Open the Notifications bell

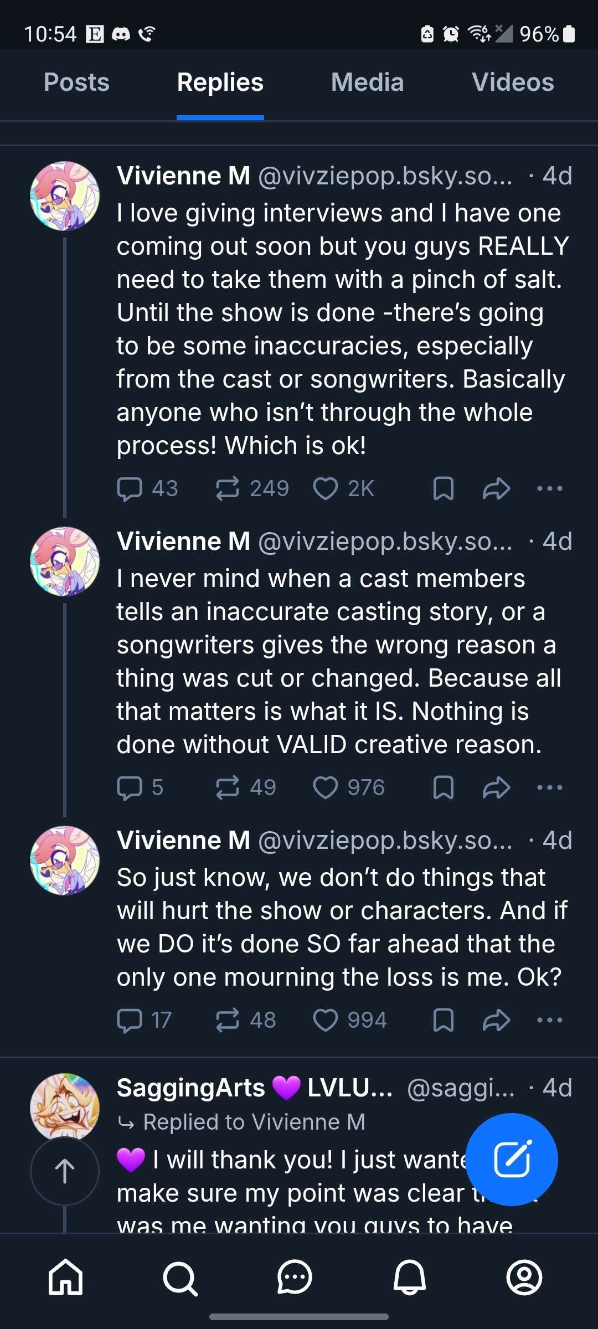(409, 1277)
